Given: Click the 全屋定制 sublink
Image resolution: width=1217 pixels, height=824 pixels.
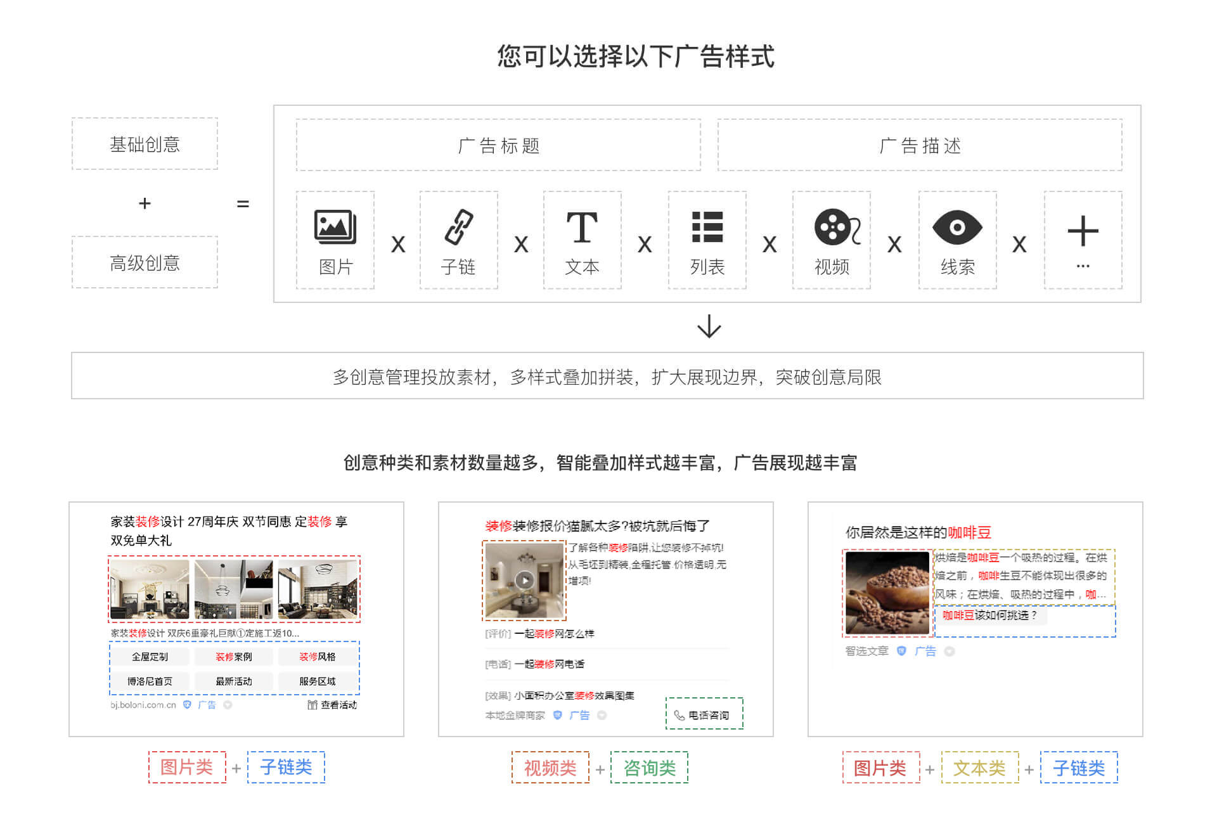Looking at the screenshot, I should tap(150, 657).
